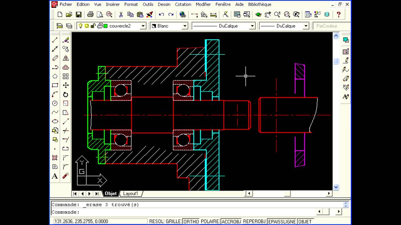Click in the Commande input line
The width and height of the screenshot is (401, 225).
click(x=183, y=212)
